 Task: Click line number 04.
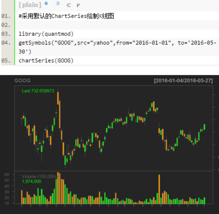[x=6, y=43]
